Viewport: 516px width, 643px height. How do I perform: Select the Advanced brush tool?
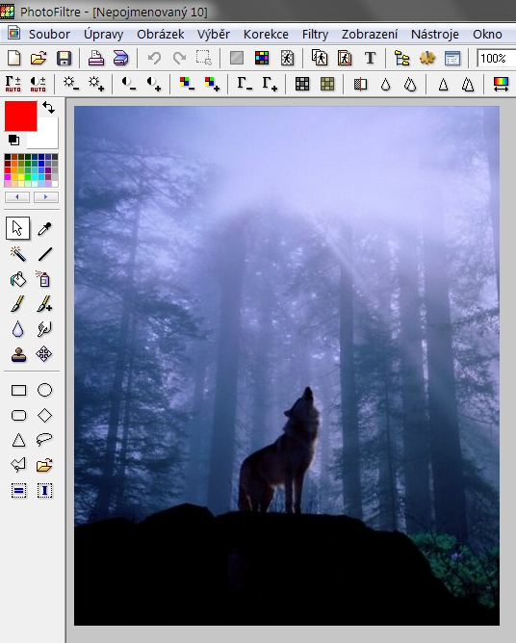(x=44, y=304)
